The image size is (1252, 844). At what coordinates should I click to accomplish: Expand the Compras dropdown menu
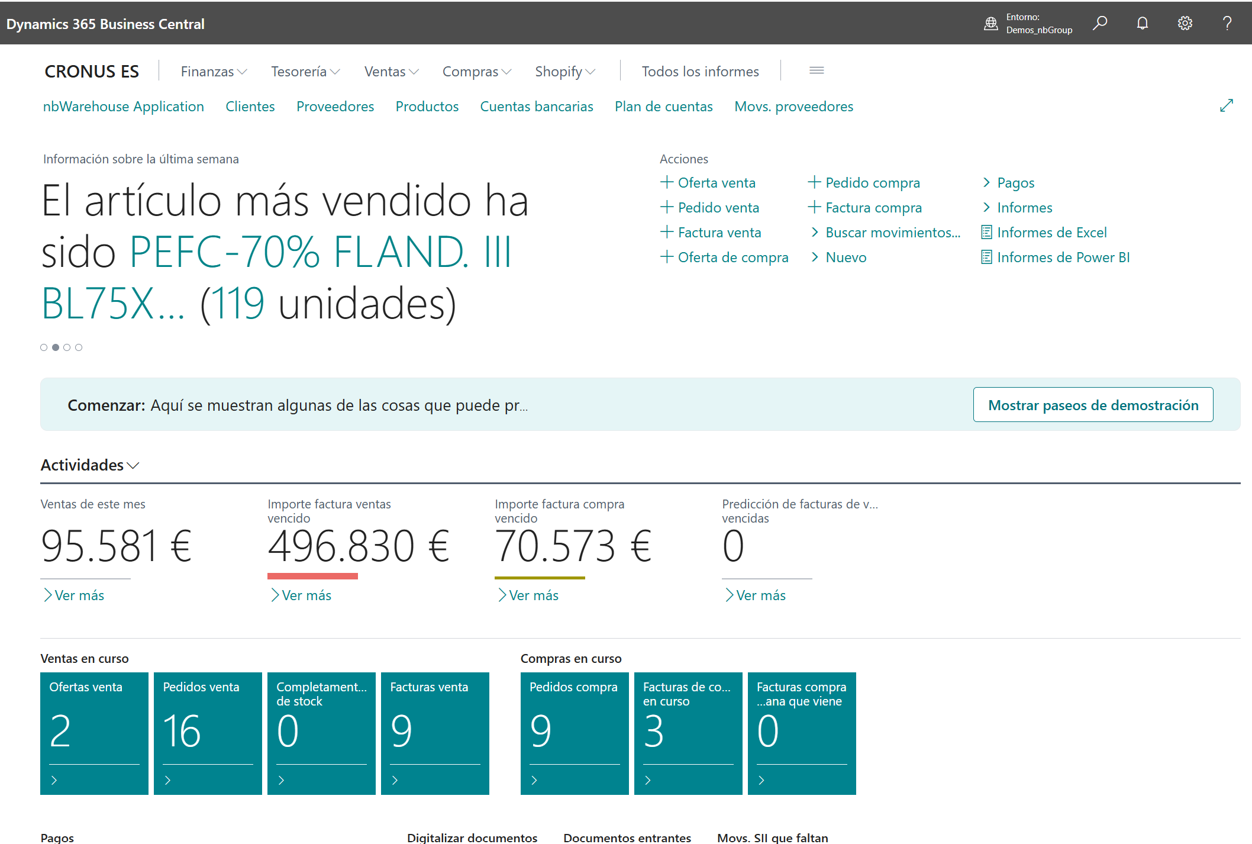pos(477,72)
